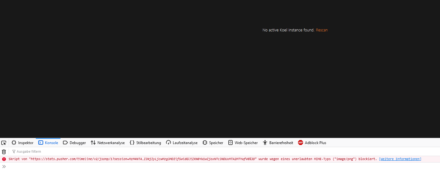Open Adblock Plus via its ABP icon
The height and width of the screenshot is (185, 440).
click(300, 143)
